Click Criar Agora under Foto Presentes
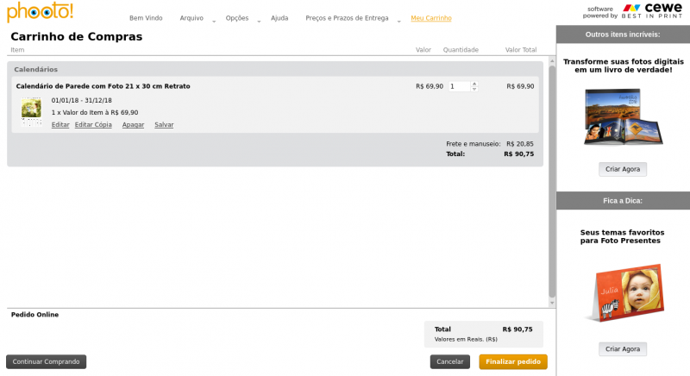 [623, 349]
